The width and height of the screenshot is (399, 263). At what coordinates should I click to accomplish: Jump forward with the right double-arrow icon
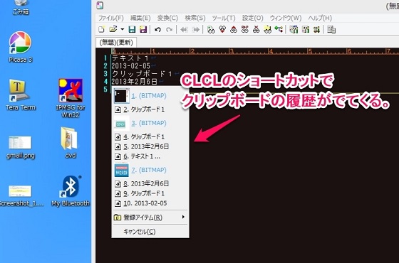pos(195,30)
